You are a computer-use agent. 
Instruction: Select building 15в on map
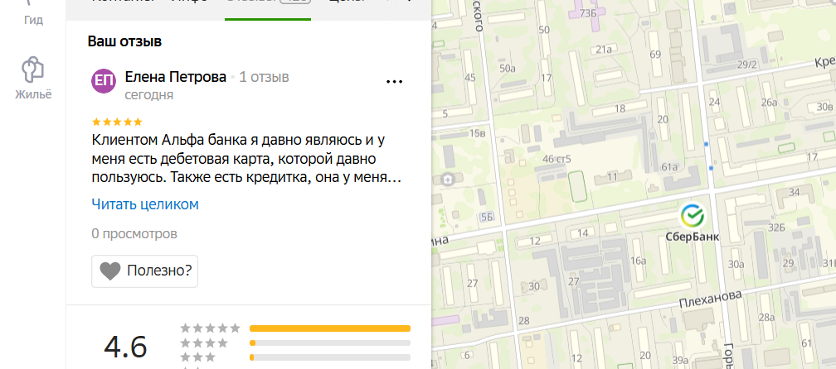coord(477,133)
